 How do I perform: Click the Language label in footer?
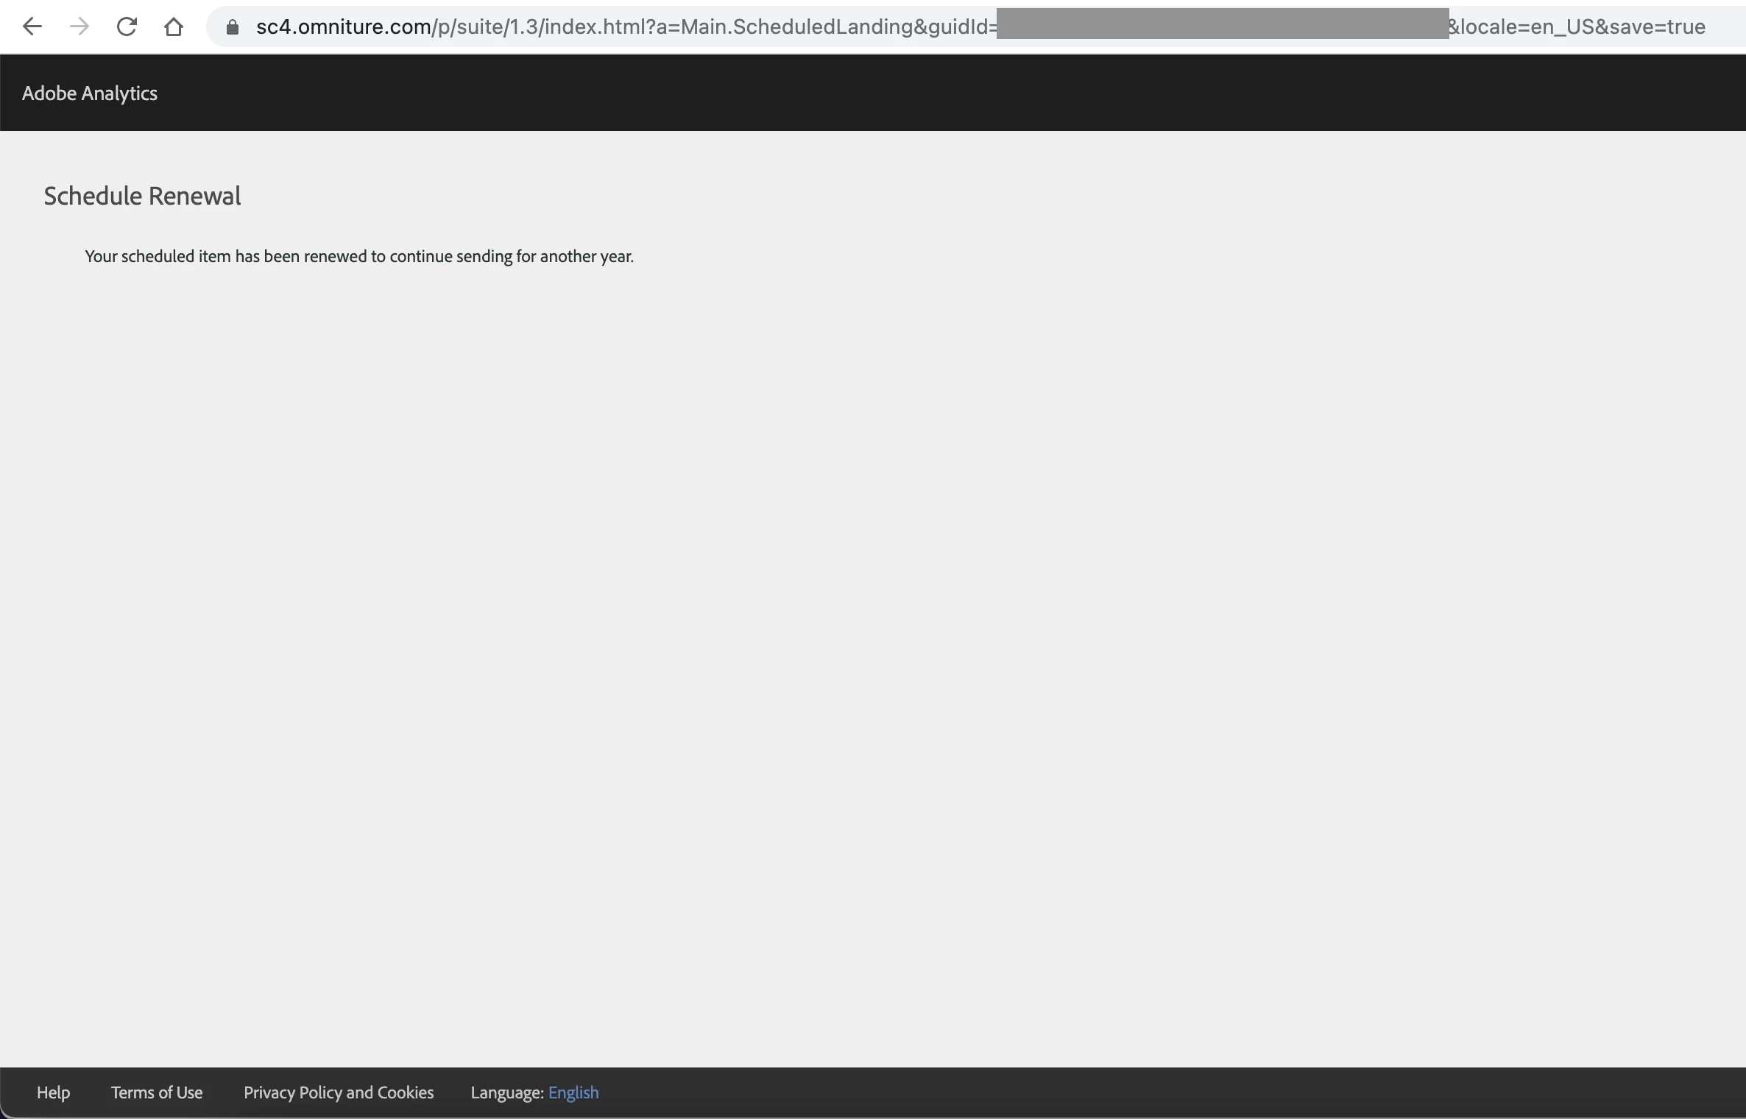507,1092
